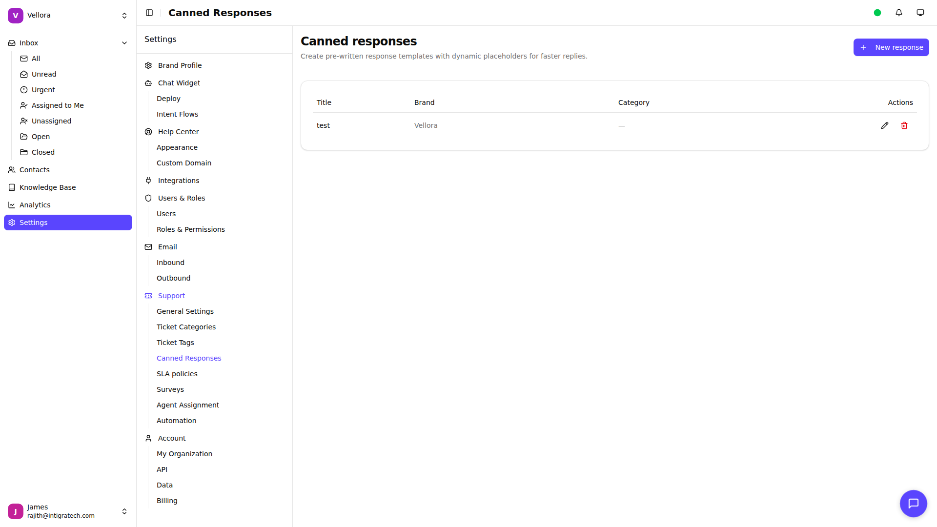Click the James user avatar
Screen dimensions: 937x527
pos(16,511)
